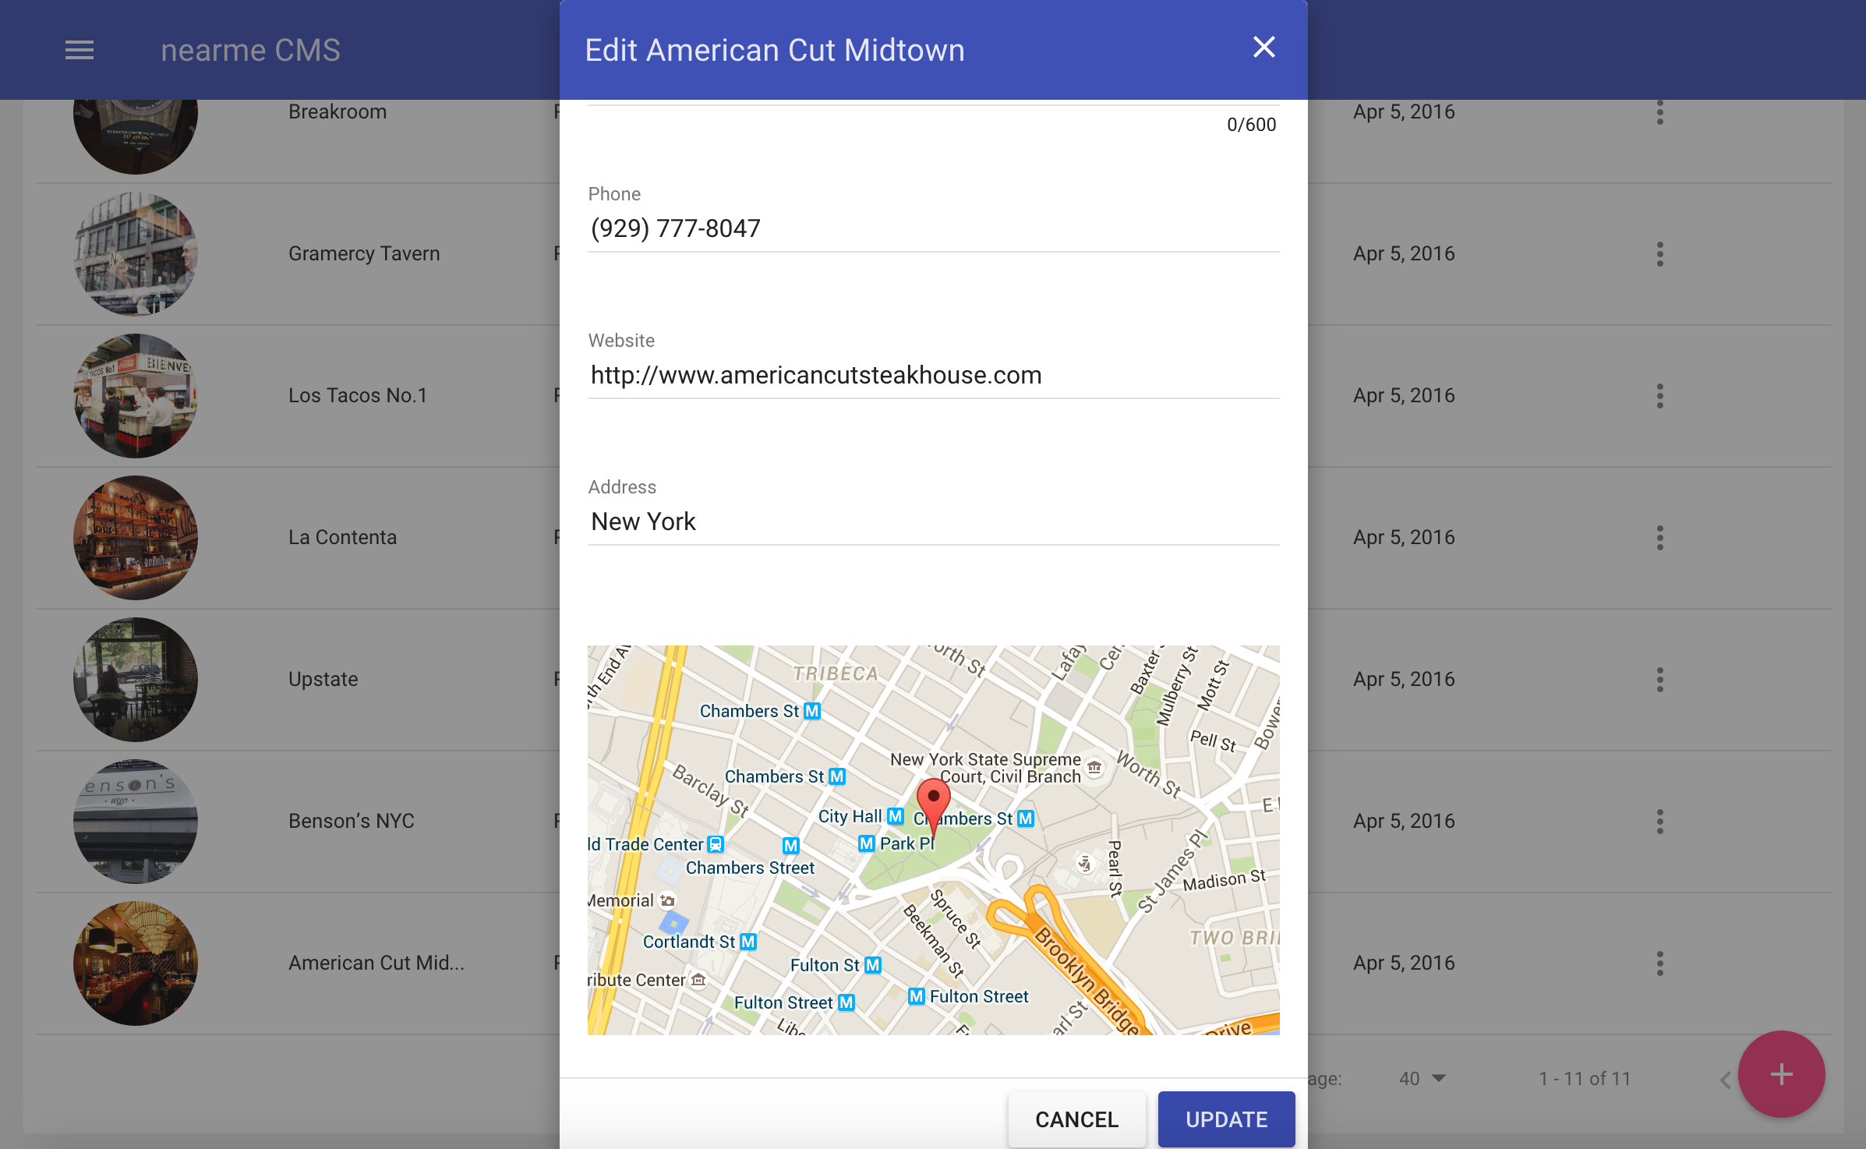The width and height of the screenshot is (1866, 1149).
Task: Close the Edit American Cut Midtown dialog
Action: click(1263, 47)
